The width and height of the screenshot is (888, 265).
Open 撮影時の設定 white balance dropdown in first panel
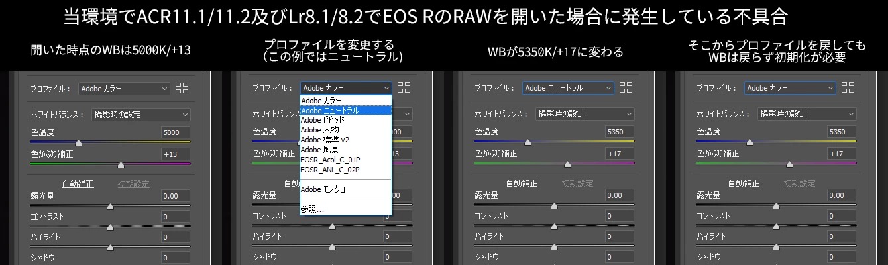point(140,114)
